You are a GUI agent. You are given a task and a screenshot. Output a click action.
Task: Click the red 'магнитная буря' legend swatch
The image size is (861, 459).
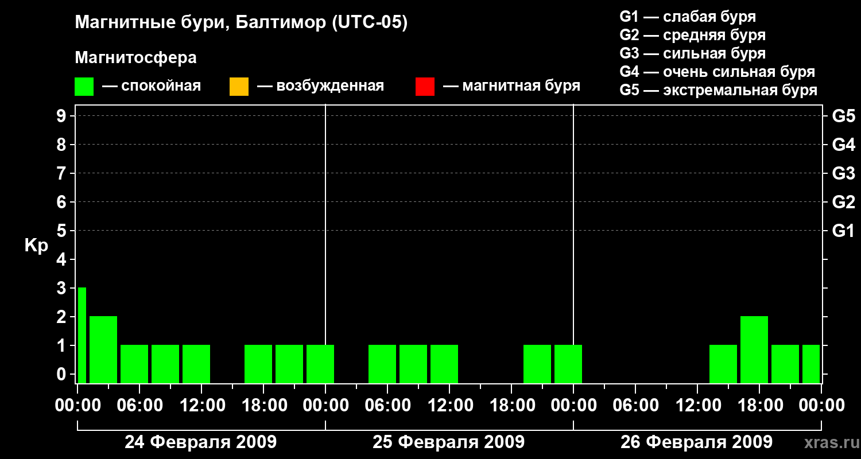425,87
